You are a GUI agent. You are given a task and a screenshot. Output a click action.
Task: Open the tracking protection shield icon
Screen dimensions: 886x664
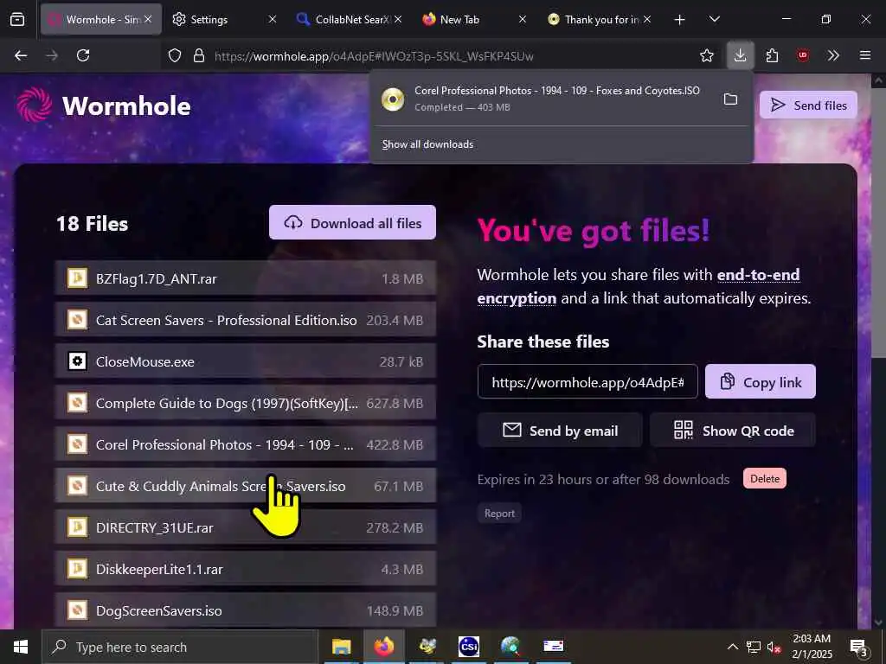[x=175, y=55]
